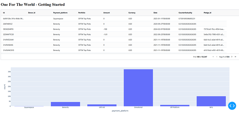This screenshot has height=113, width=239.
Task: Click the Amount cell showing -100
Action: pos(105,29)
